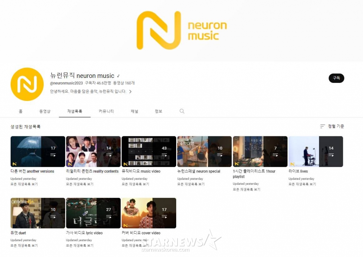Viewport: 363px width, 257px height.
Task: Open the 1시간 플레이리스트 1hour playlist title
Action: pyautogui.click(x=254, y=174)
